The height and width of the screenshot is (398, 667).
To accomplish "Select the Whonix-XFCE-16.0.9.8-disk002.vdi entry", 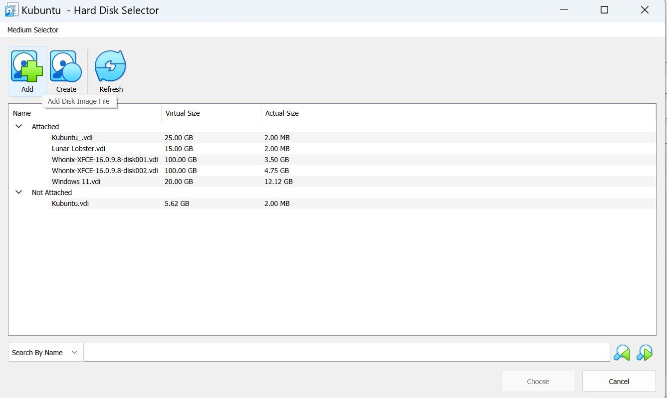I will coord(105,171).
